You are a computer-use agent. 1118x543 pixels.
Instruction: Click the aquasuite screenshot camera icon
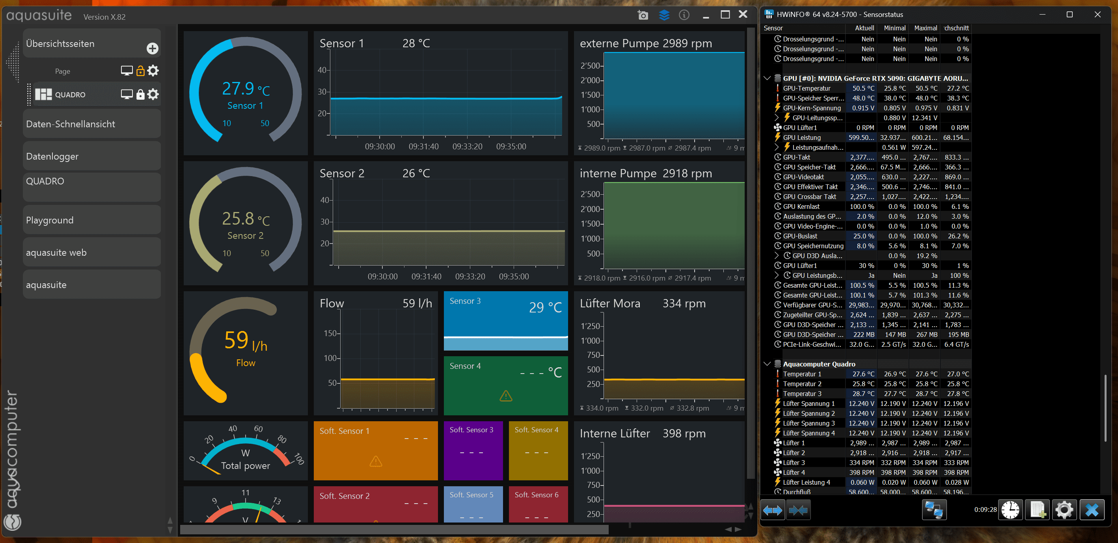[x=643, y=15]
